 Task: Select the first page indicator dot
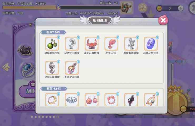click(x=32, y=117)
